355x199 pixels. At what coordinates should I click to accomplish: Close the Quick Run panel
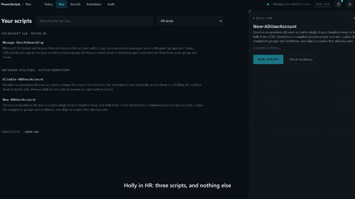[354, 18]
